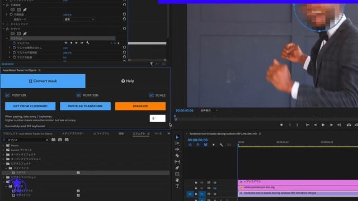Pick the pen mask tool under opacity

pos(25,9)
